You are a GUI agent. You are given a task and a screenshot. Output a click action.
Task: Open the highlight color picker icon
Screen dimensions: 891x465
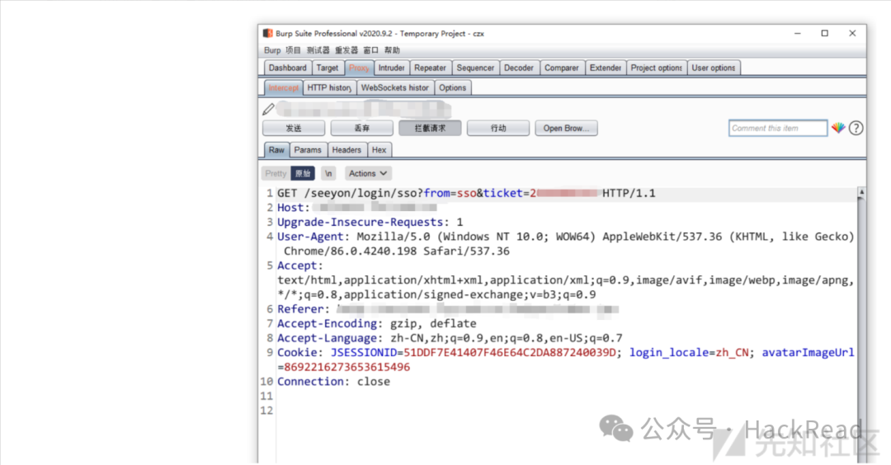tap(838, 129)
